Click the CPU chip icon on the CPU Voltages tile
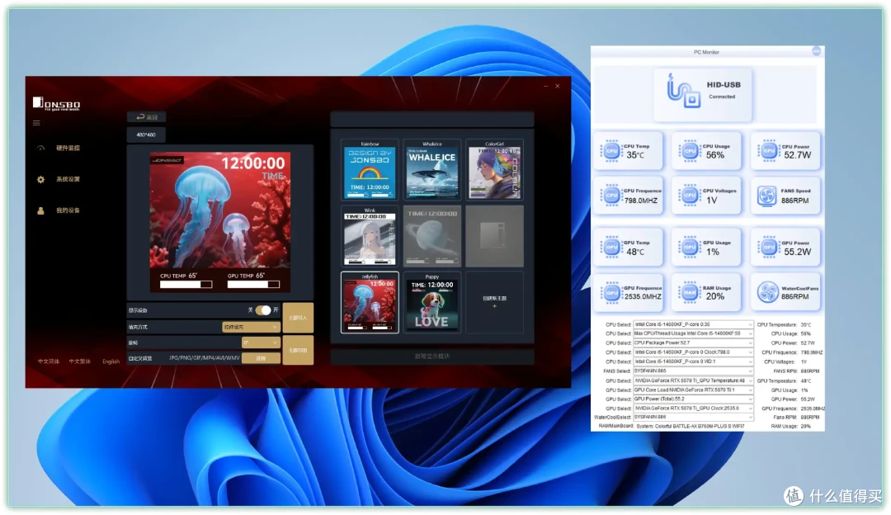Viewport: 891px width, 515px height. (690, 196)
